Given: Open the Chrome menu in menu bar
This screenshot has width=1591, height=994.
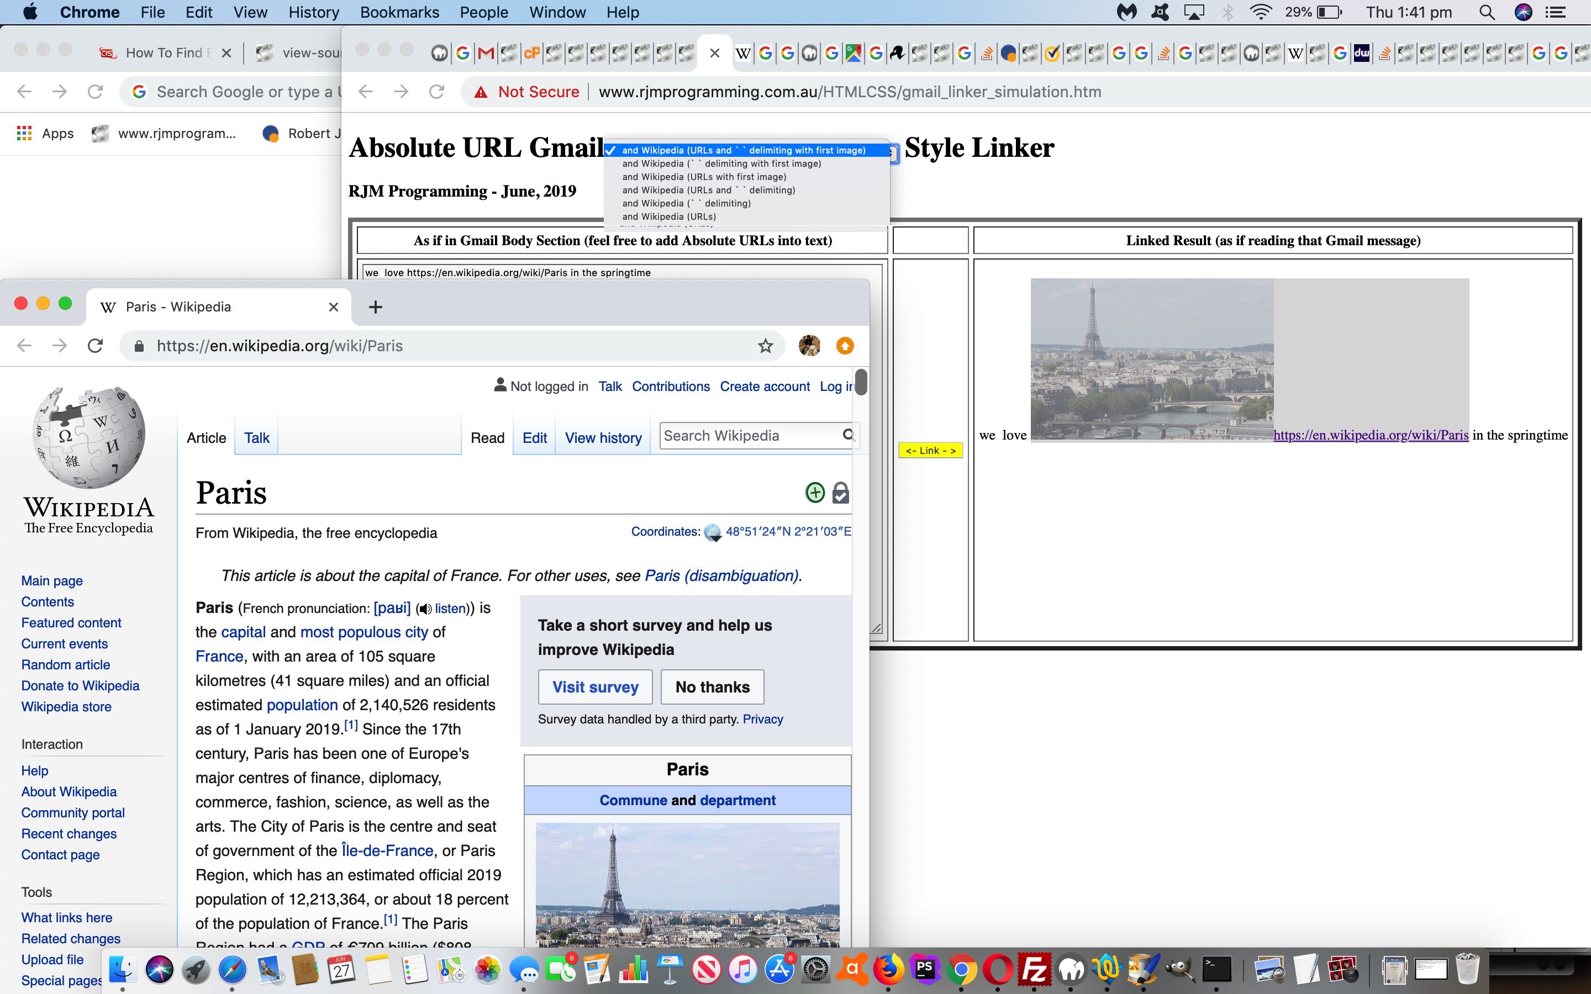Looking at the screenshot, I should click(89, 12).
